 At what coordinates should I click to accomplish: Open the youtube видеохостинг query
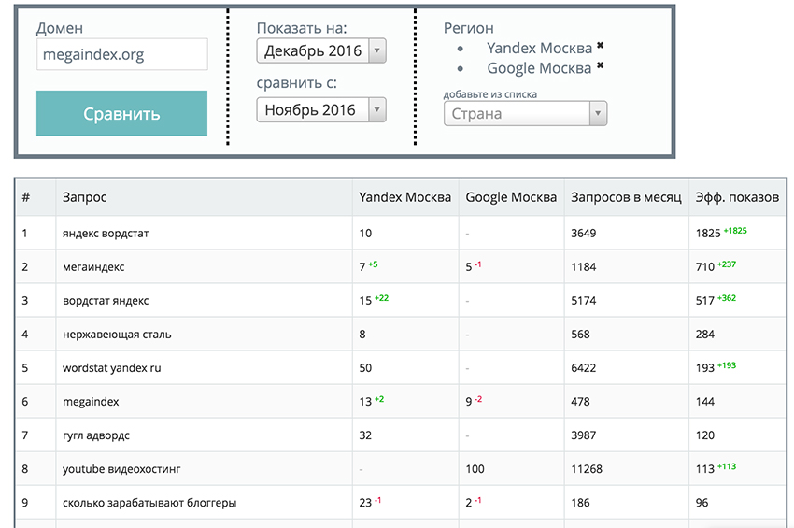[x=121, y=469]
